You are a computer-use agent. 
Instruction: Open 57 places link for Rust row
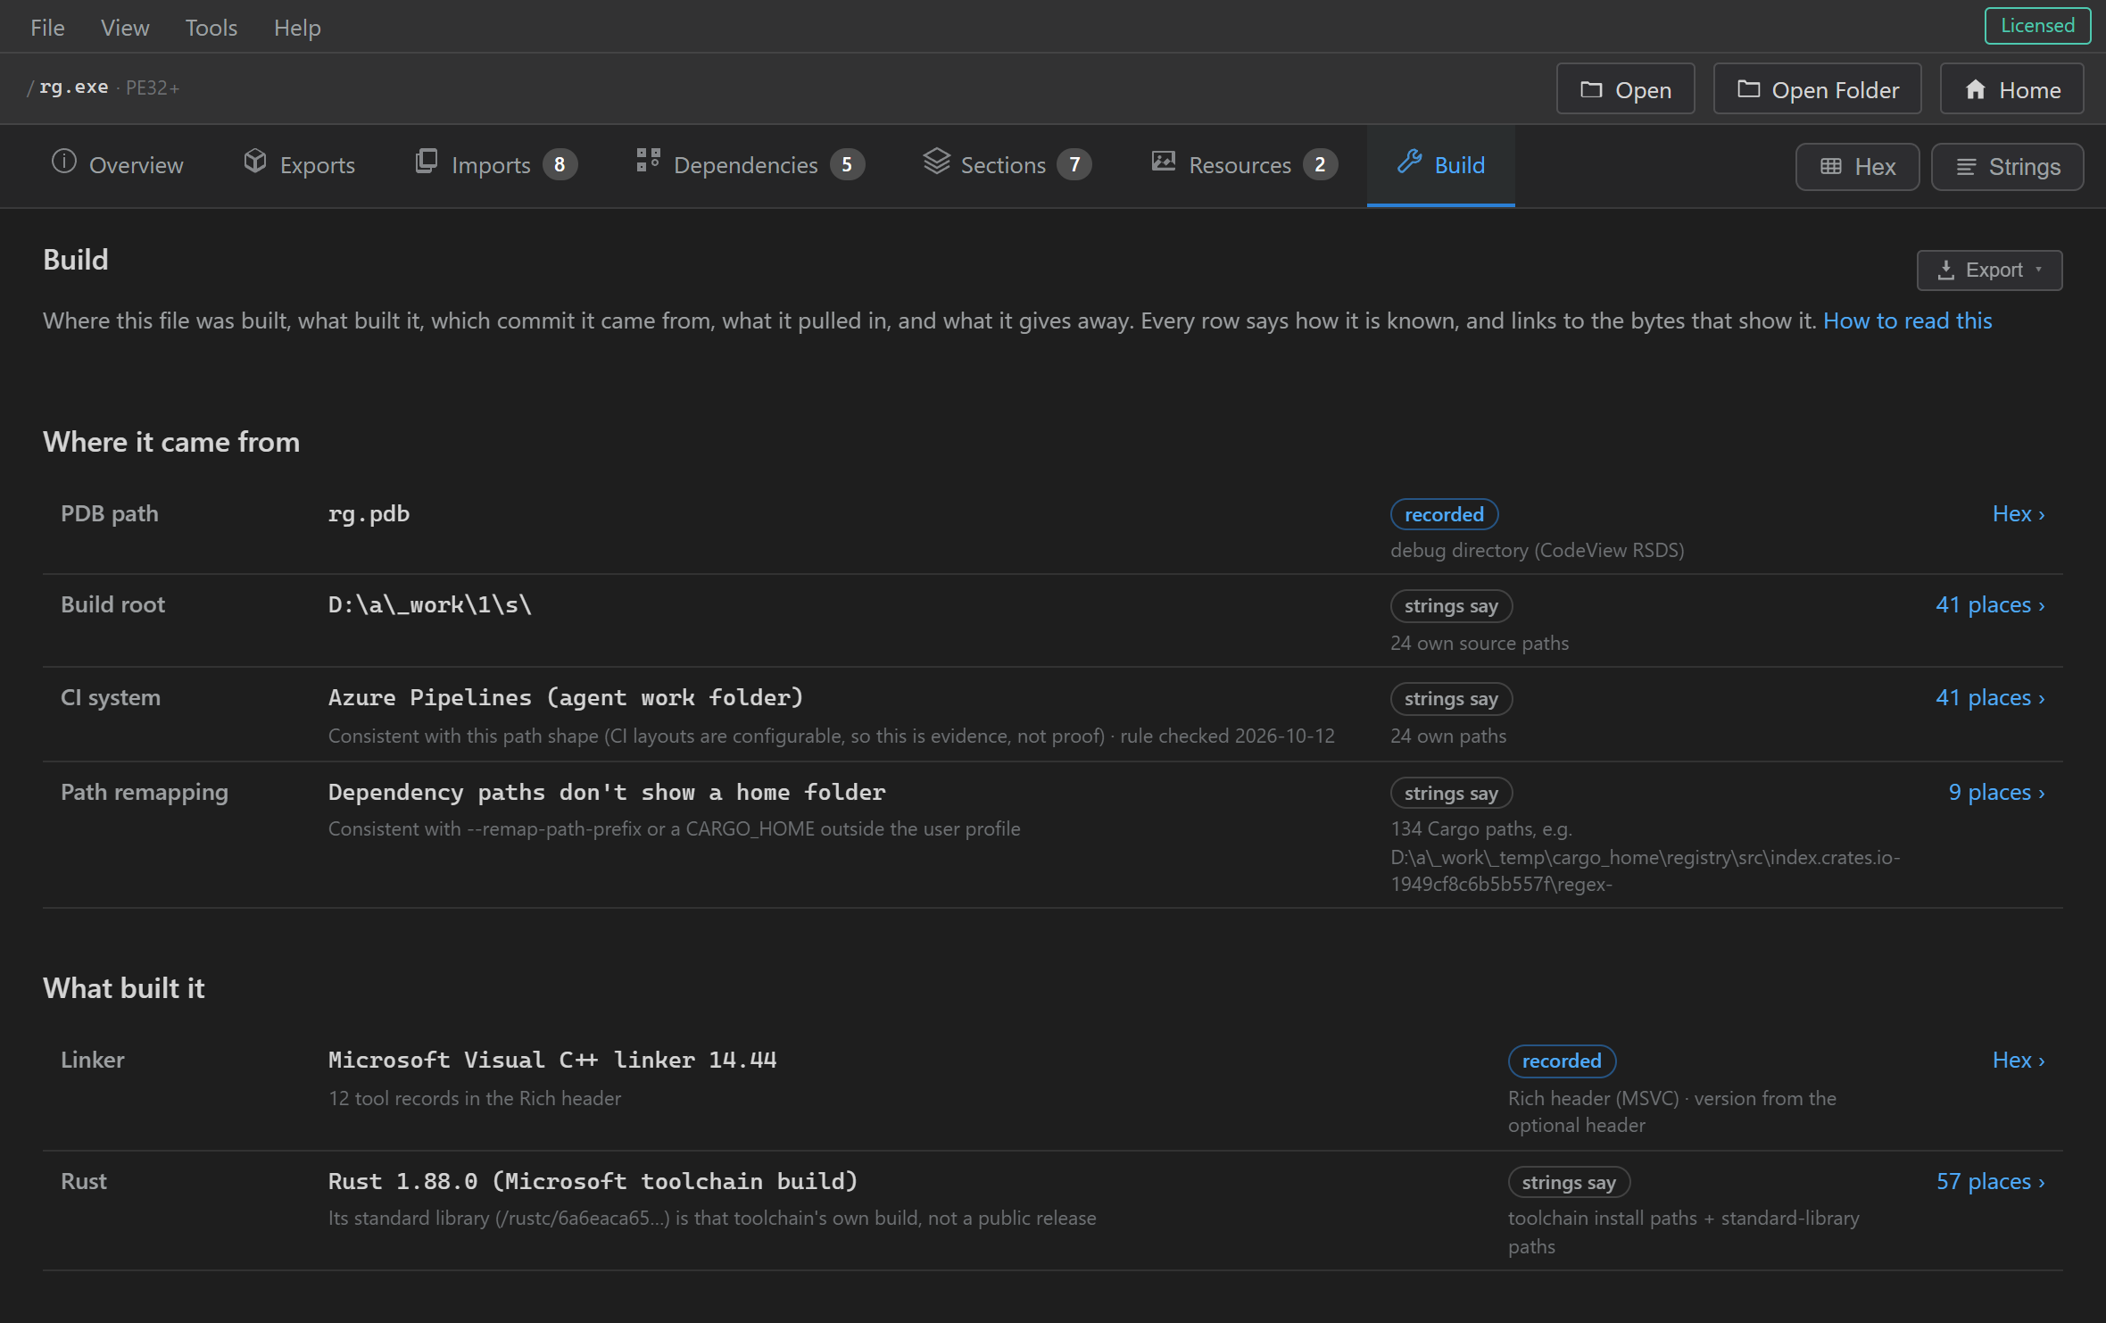tap(1990, 1181)
